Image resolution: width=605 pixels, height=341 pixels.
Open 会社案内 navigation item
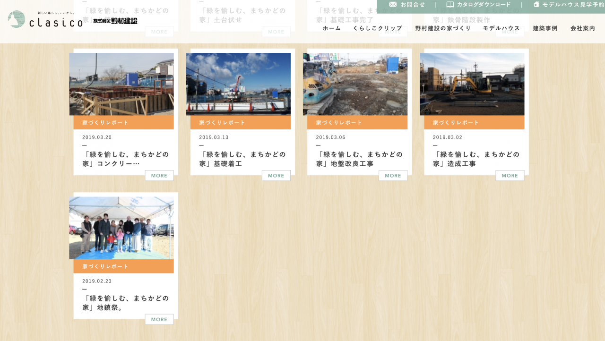[583, 28]
